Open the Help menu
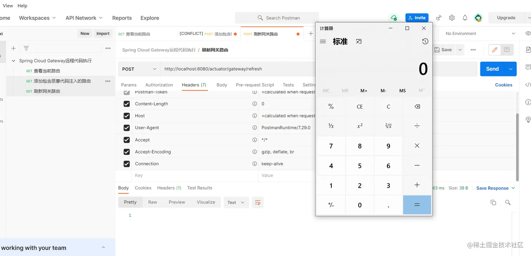This screenshot has width=531, height=256. (22, 6)
